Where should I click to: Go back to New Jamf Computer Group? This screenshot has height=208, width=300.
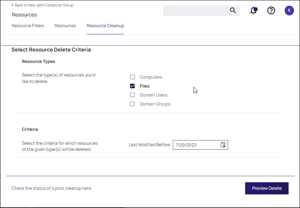pyautogui.click(x=44, y=5)
